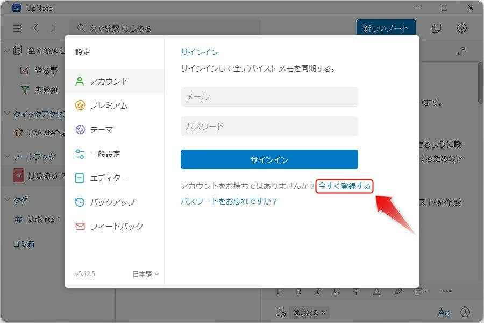The image size is (484, 323).
Task: Open the settings gear icon
Action: pos(462,28)
